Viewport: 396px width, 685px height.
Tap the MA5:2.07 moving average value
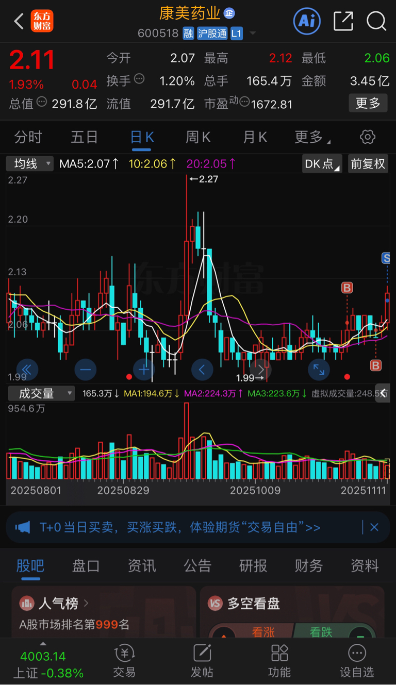point(89,164)
